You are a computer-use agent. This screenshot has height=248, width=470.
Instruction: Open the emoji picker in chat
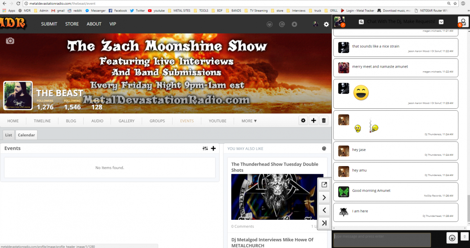click(452, 238)
